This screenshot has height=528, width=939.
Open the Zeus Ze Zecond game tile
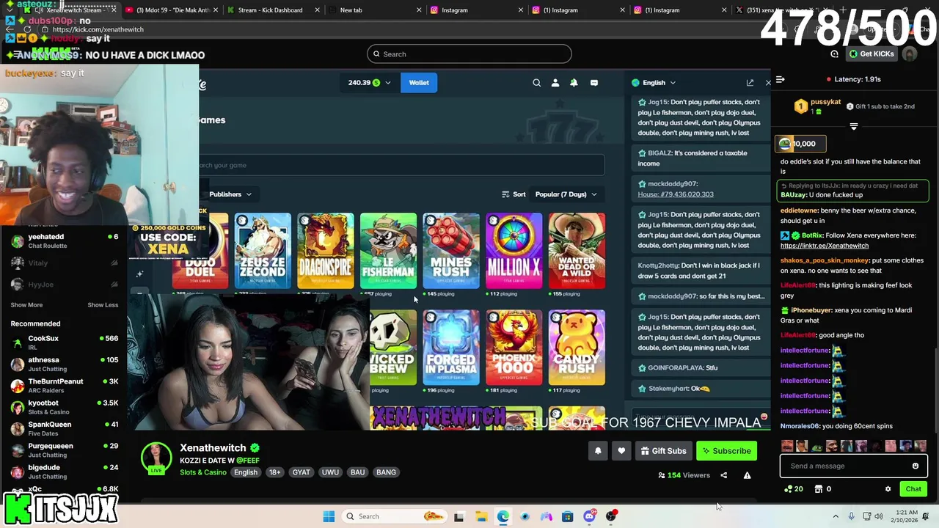coord(263,251)
